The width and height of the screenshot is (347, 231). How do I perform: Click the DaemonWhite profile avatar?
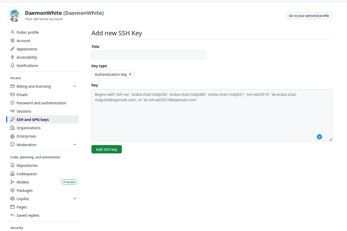15,16
